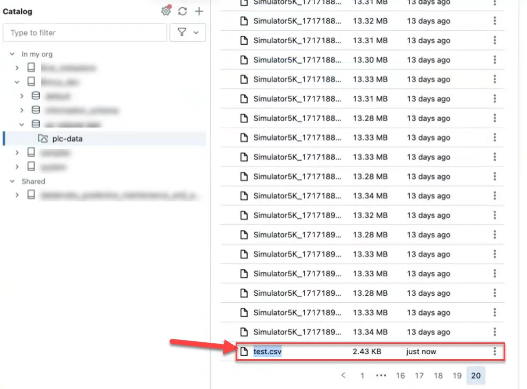Click book icon of the Shared catalog
This screenshot has height=389, width=527.
(x=31, y=194)
